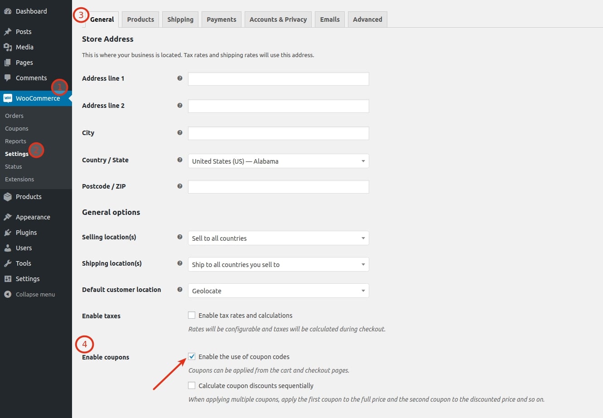Switch to the Shipping tab
Viewport: 603px width, 418px height.
click(x=180, y=19)
